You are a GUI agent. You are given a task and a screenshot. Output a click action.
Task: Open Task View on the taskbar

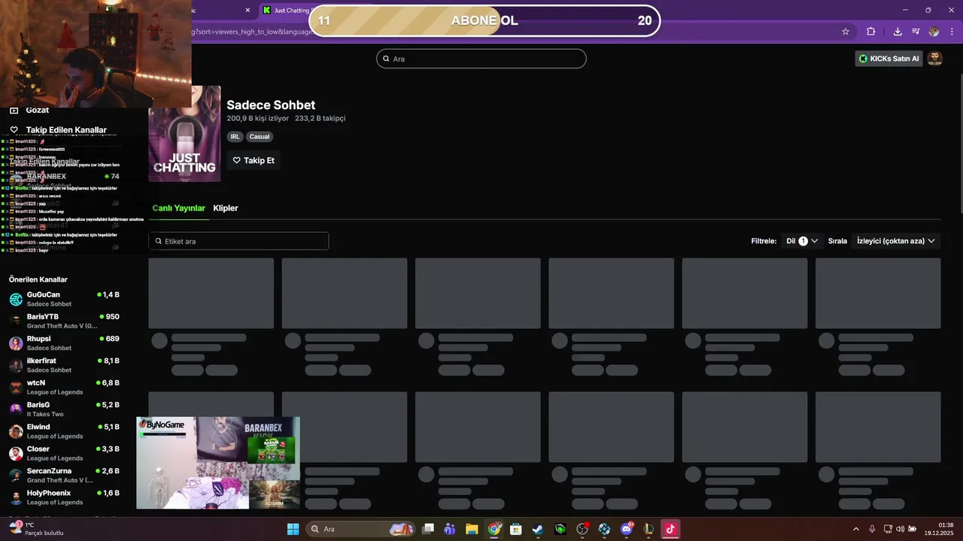428,529
